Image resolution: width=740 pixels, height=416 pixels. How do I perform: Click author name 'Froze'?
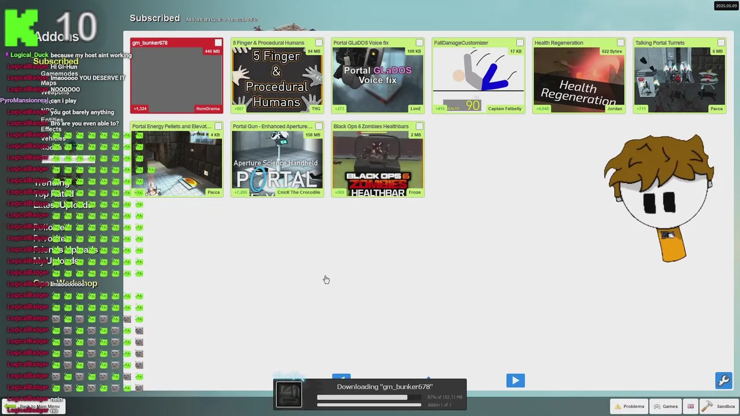click(x=415, y=192)
